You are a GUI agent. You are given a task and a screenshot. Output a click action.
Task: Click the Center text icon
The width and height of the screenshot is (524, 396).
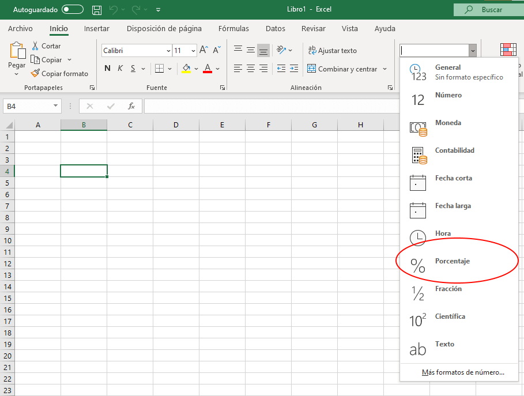click(251, 69)
